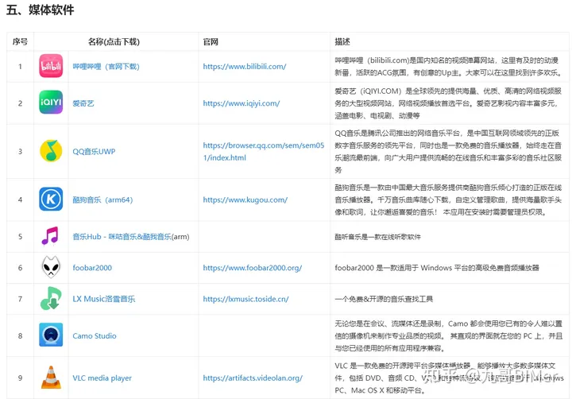572x399 pixels.
Task: Visit https://lxmusic.toside.cn/ official site
Action: pos(245,299)
